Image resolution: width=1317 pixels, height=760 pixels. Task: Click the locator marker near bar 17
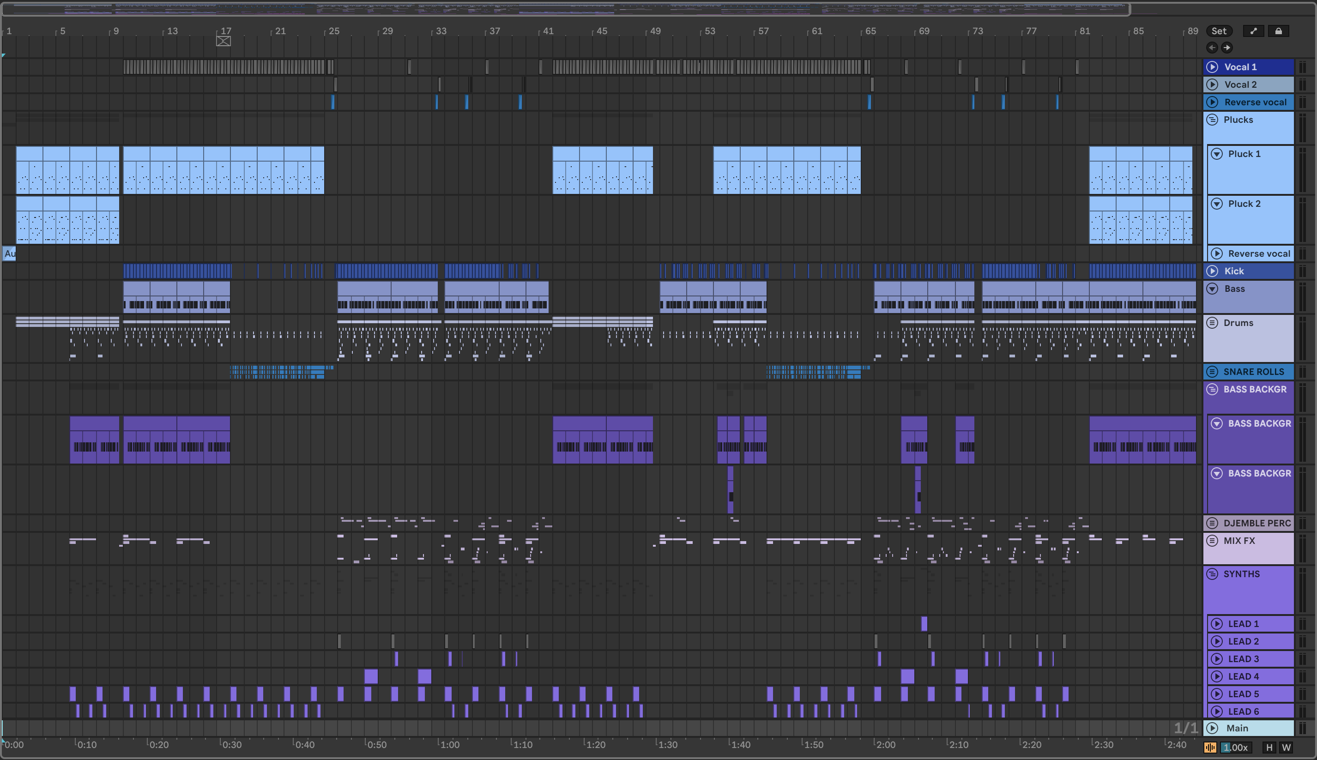(224, 41)
